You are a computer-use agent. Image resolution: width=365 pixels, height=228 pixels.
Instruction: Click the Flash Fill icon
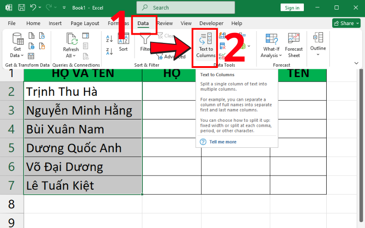pyautogui.click(x=222, y=36)
